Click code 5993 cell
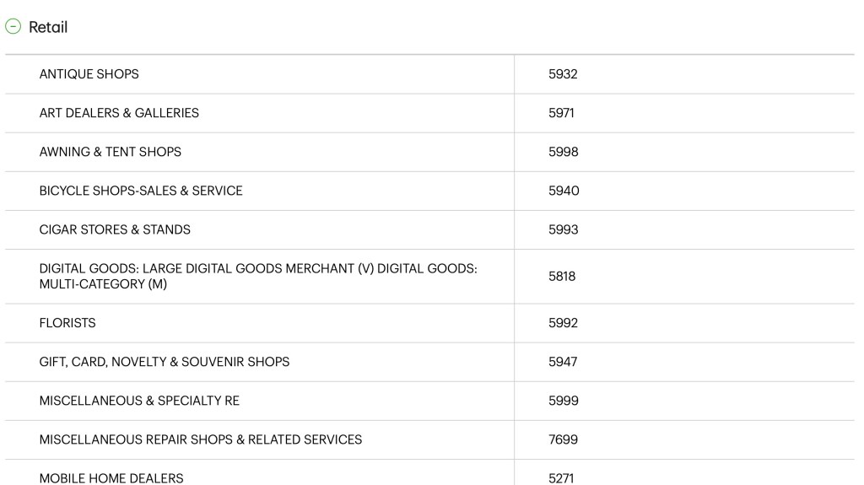The image size is (864, 485). point(563,229)
